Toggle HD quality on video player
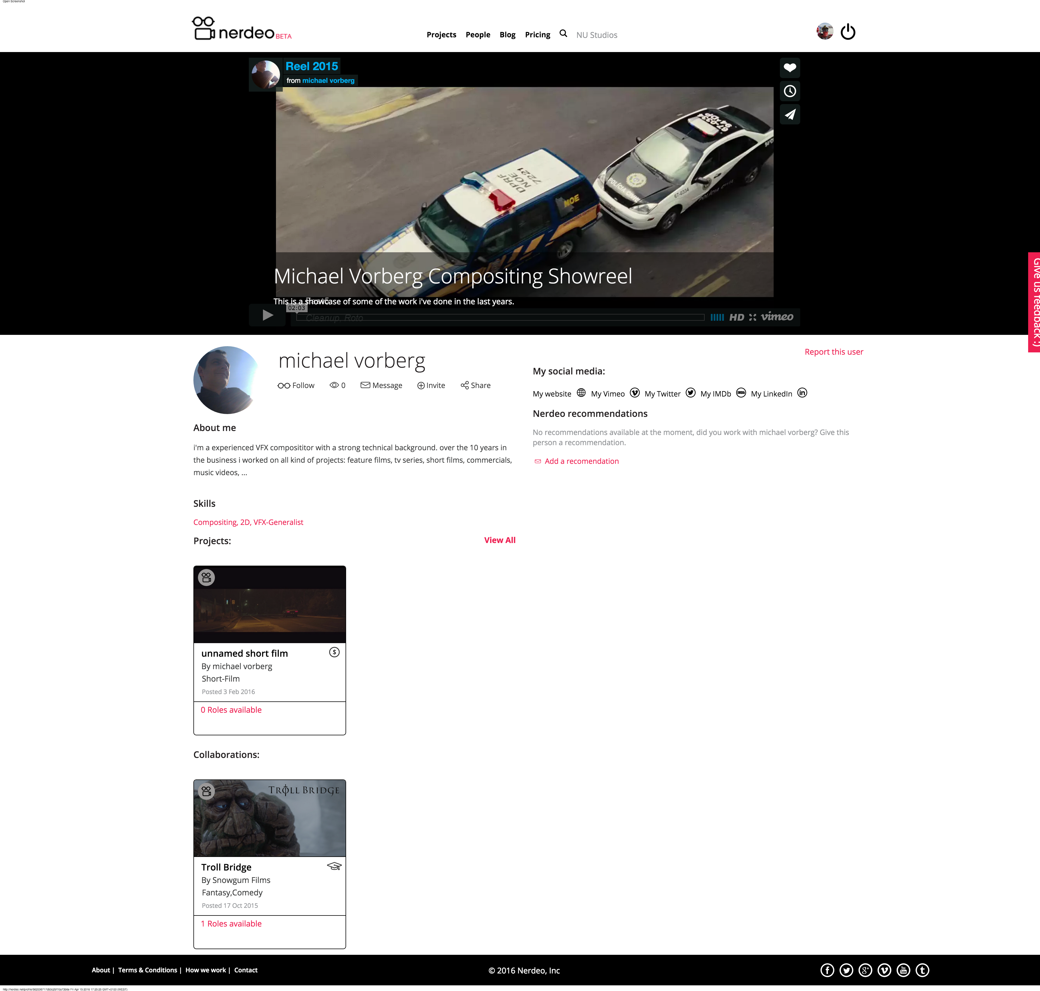Screen dimensions: 1040x991 pyautogui.click(x=736, y=318)
